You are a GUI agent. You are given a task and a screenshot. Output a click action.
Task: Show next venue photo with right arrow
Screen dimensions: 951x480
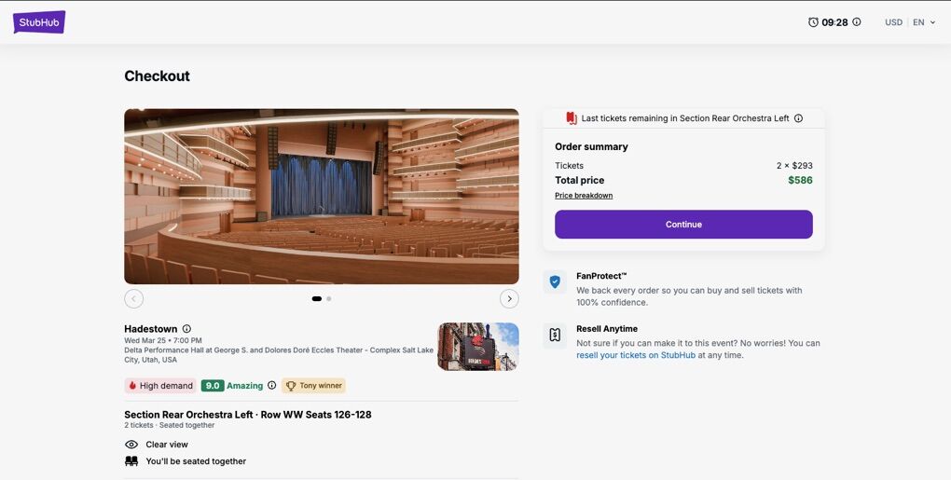click(509, 298)
